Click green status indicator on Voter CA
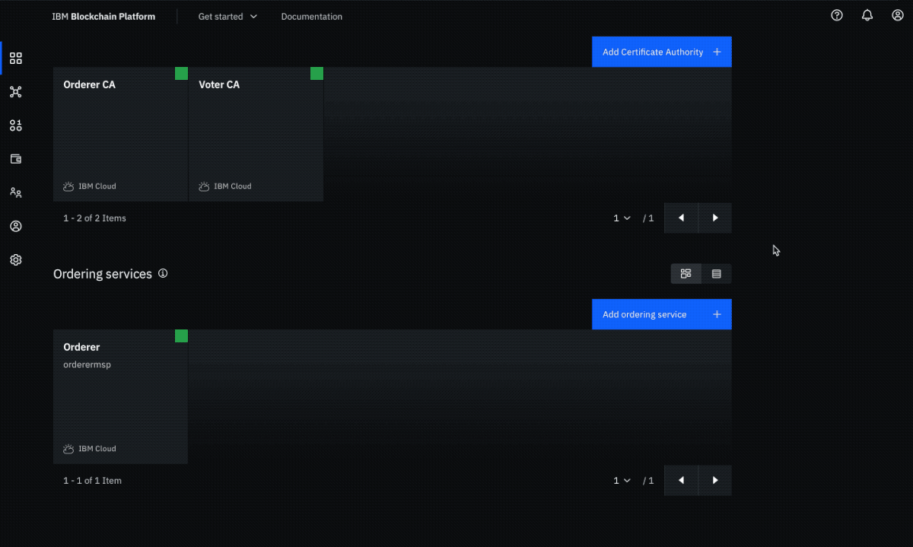The height and width of the screenshot is (547, 913). [317, 73]
